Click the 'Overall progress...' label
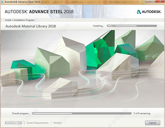The image size is (165, 128). click(21, 114)
